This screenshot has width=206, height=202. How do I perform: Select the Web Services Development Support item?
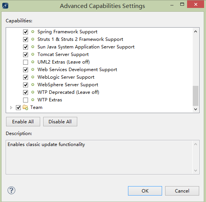pos(77,70)
